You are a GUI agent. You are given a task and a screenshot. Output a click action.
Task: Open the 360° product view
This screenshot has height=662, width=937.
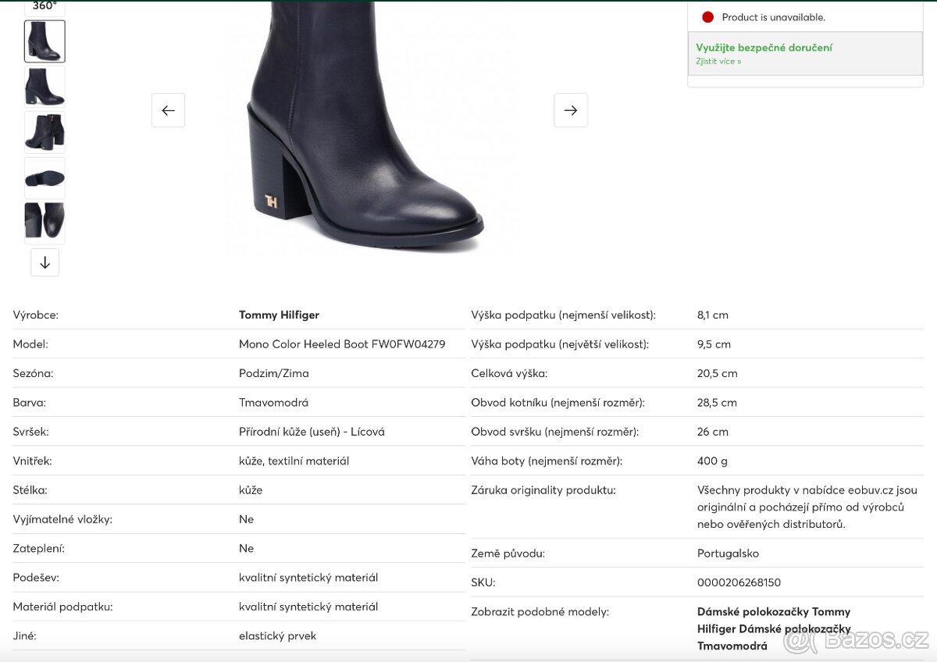(x=45, y=6)
